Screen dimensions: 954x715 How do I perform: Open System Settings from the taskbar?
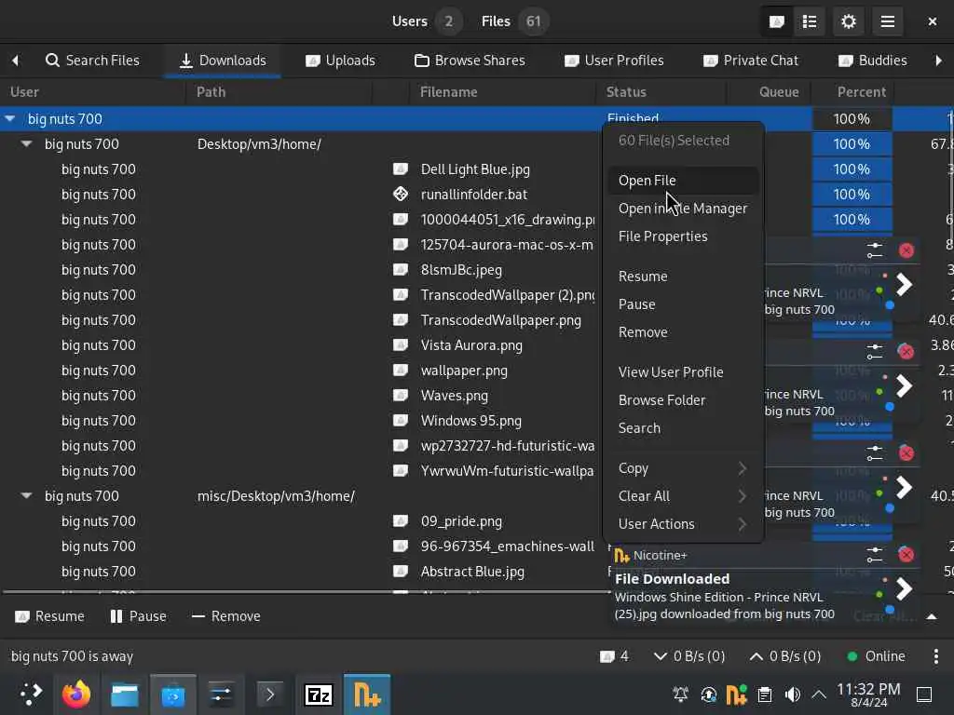[x=220, y=695]
